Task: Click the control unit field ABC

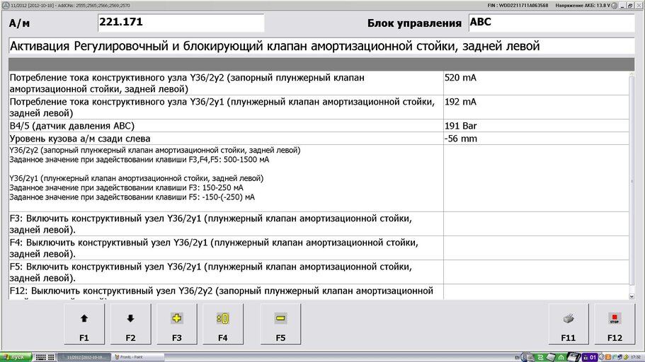Action: pos(552,23)
